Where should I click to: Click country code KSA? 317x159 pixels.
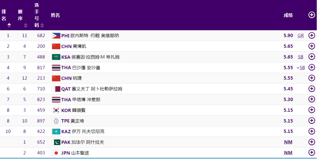pyautogui.click(x=66, y=57)
